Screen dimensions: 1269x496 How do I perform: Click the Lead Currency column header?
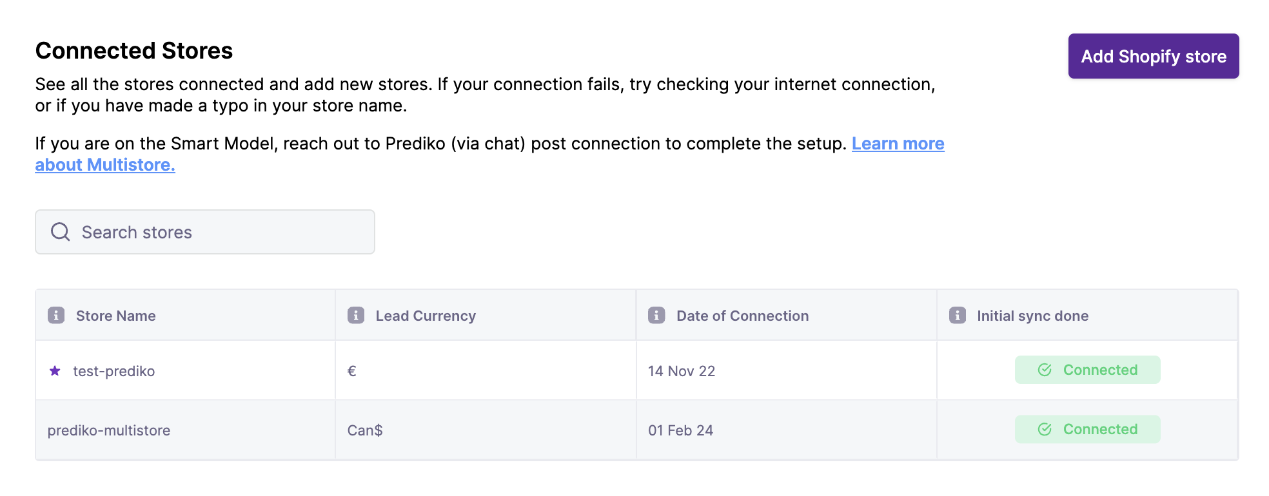[x=426, y=316]
